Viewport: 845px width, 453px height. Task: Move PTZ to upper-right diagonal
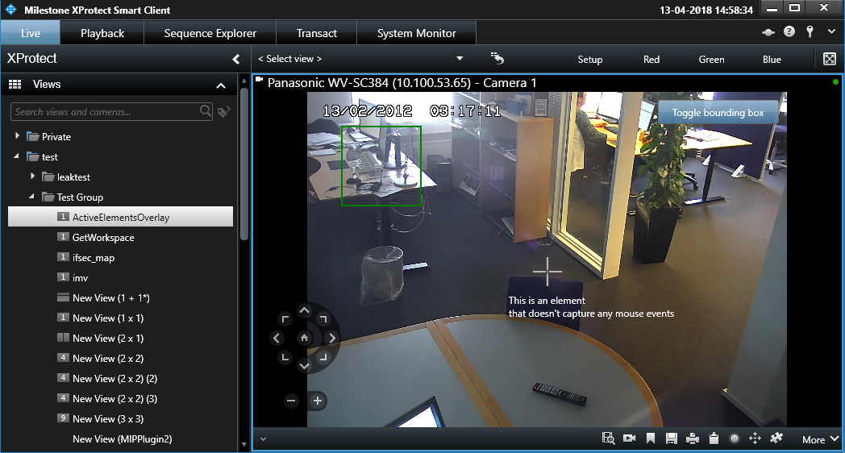(323, 319)
